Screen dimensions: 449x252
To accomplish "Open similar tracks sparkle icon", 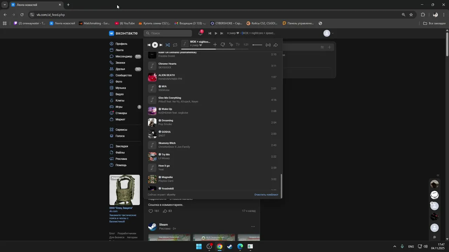I will pyautogui.click(x=231, y=45).
